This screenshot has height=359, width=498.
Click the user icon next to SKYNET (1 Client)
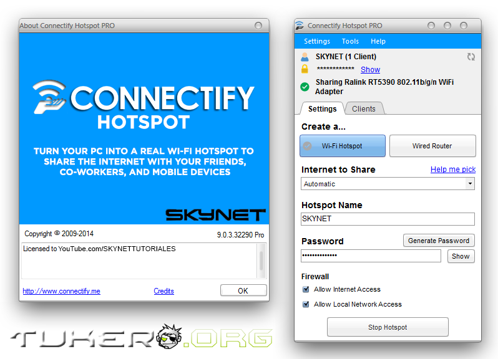(x=305, y=57)
